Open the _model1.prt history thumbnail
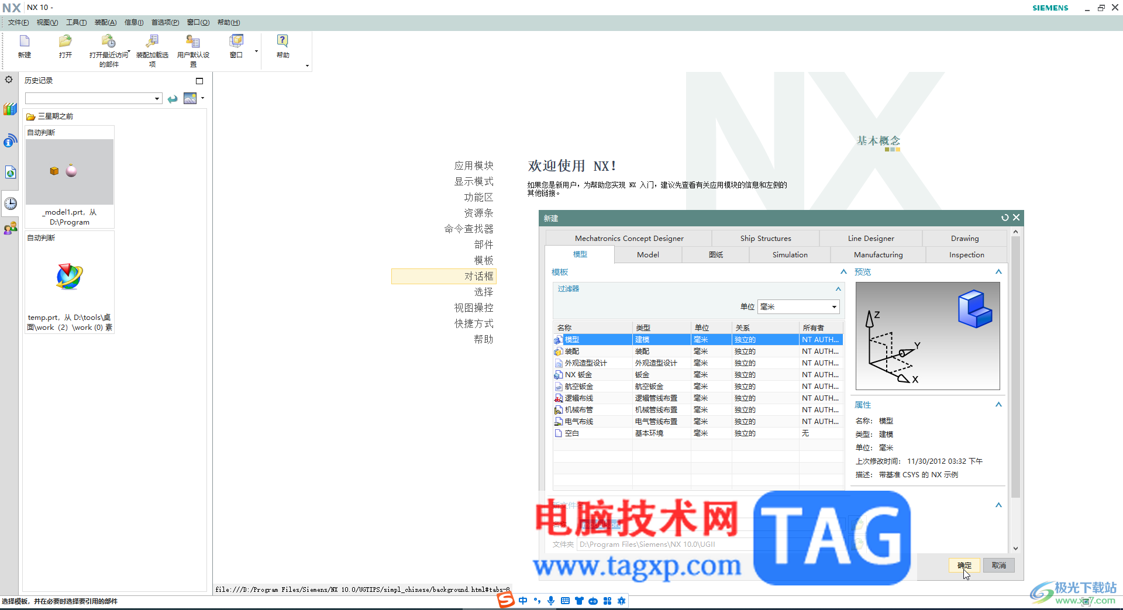This screenshot has height=610, width=1123. [x=70, y=172]
